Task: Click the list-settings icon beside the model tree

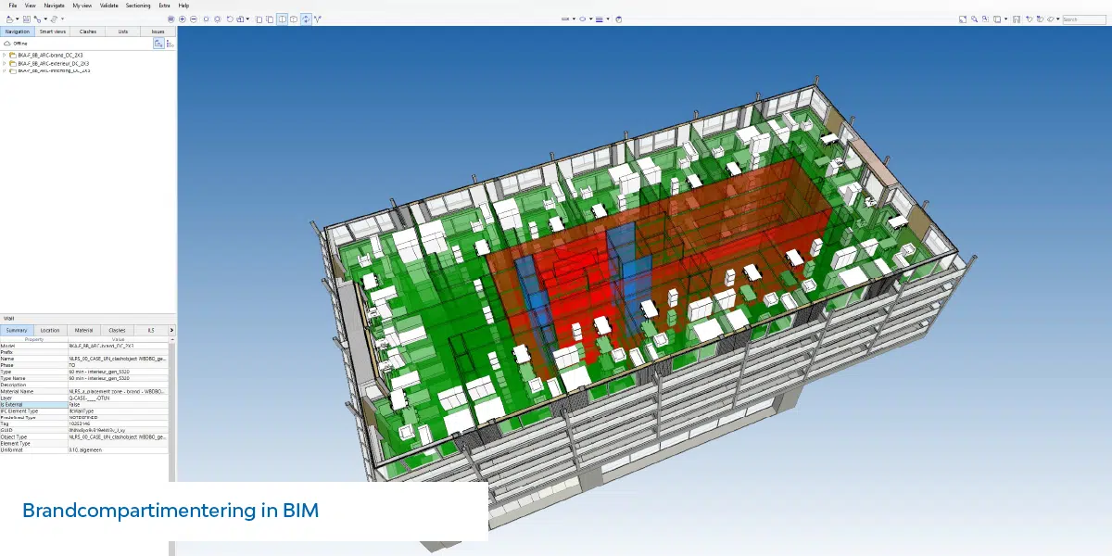Action: 171,43
